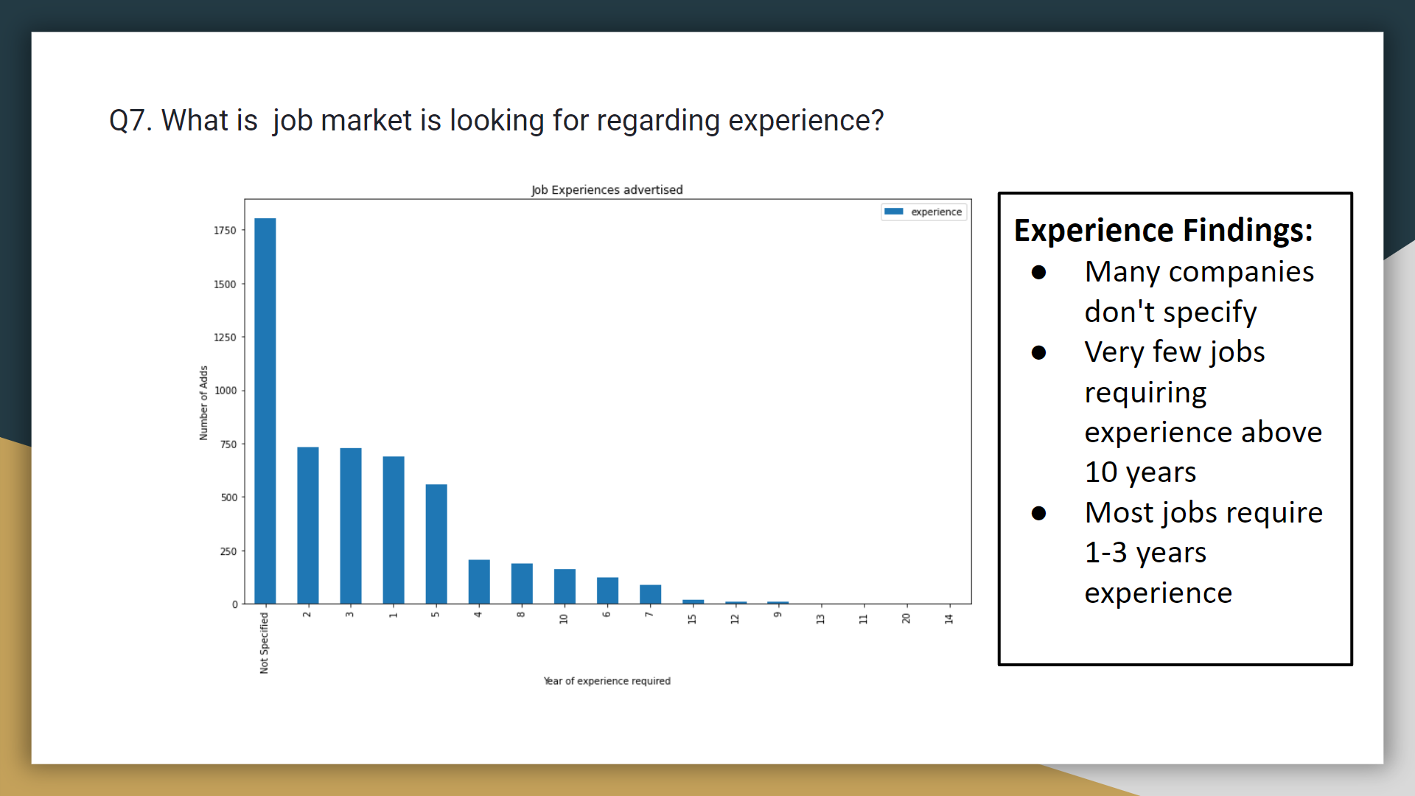The height and width of the screenshot is (796, 1415).
Task: Click the 'Job Experiences advertised' chart title
Action: coord(607,189)
